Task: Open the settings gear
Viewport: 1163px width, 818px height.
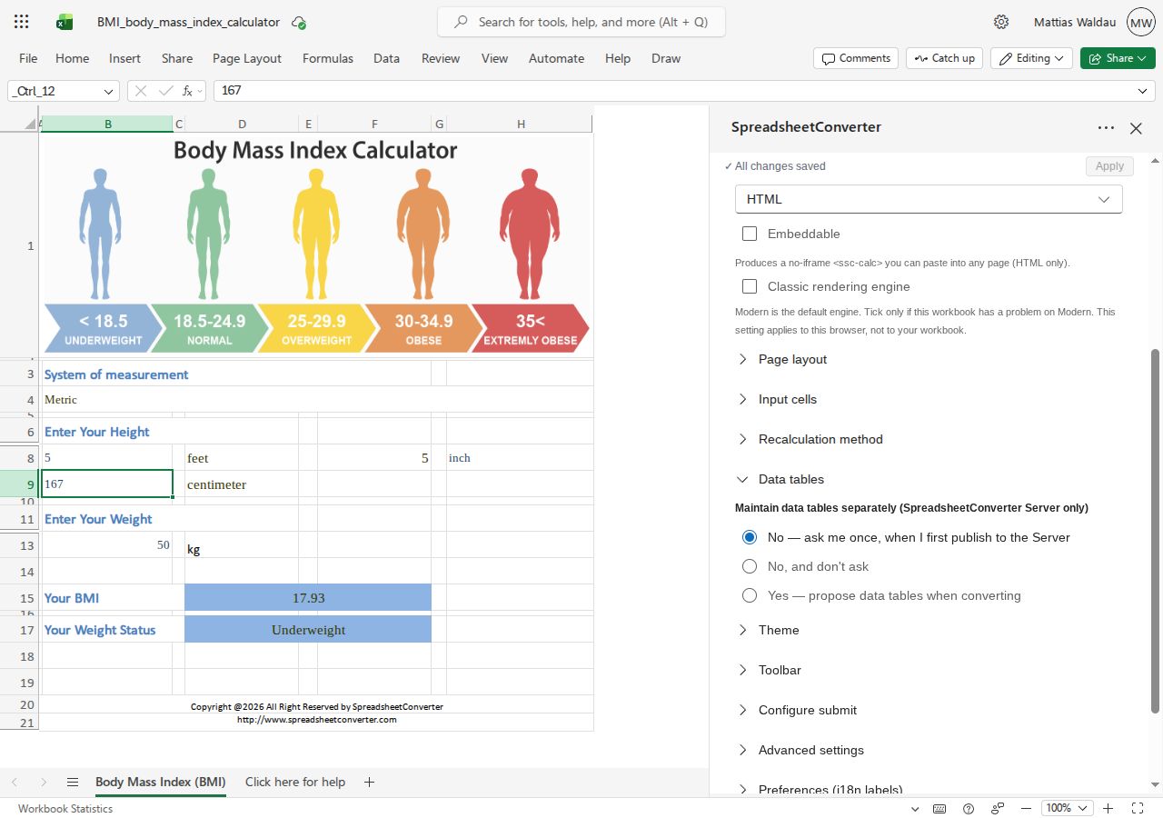Action: [1001, 22]
